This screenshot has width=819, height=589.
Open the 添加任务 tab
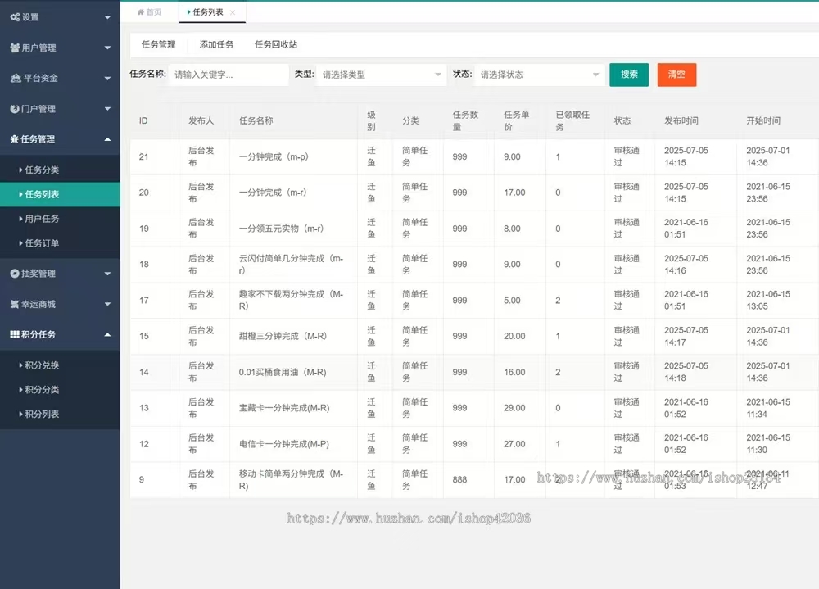click(x=215, y=45)
